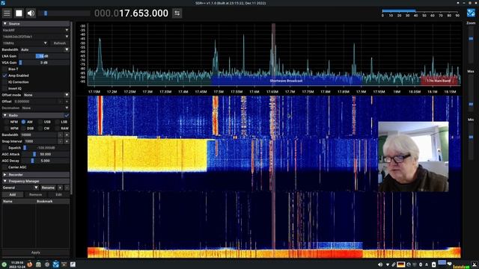Decrease radio Bandwidth with minus button

pyautogui.click(x=60, y=134)
